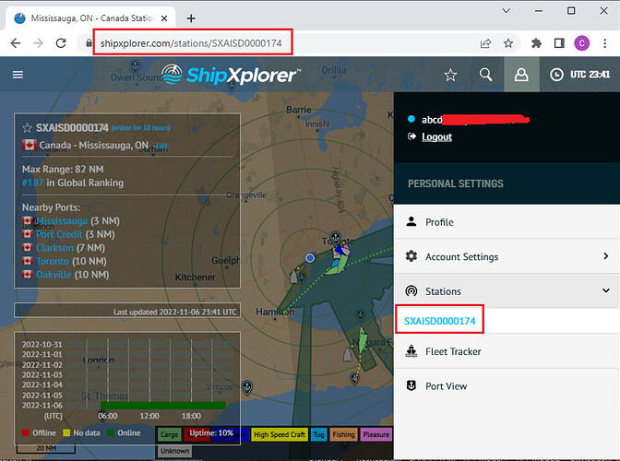Click the green online uptime bar

click(163, 406)
